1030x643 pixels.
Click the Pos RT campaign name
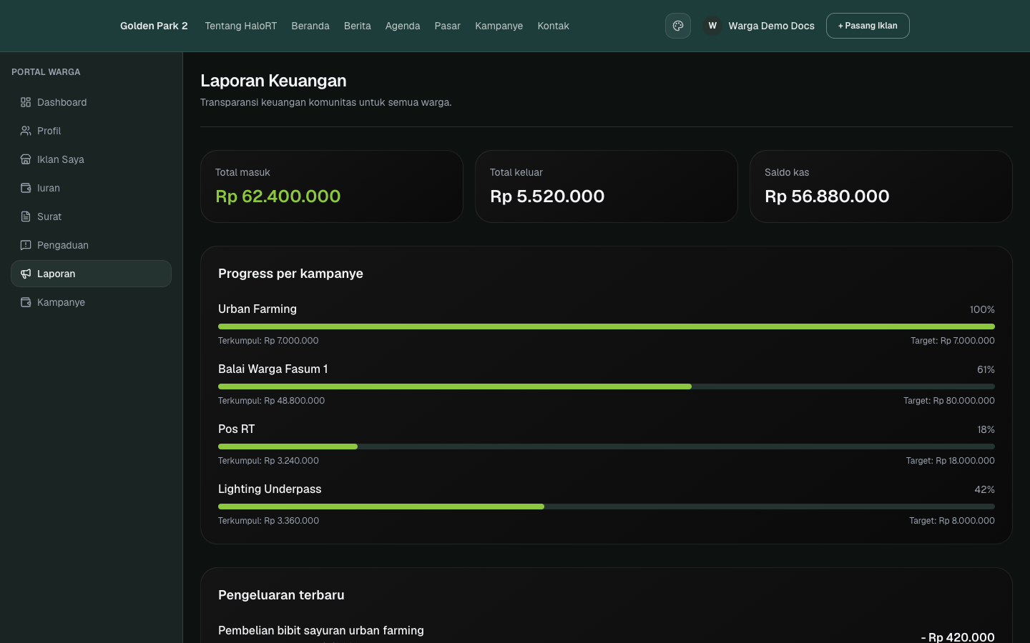[237, 429]
